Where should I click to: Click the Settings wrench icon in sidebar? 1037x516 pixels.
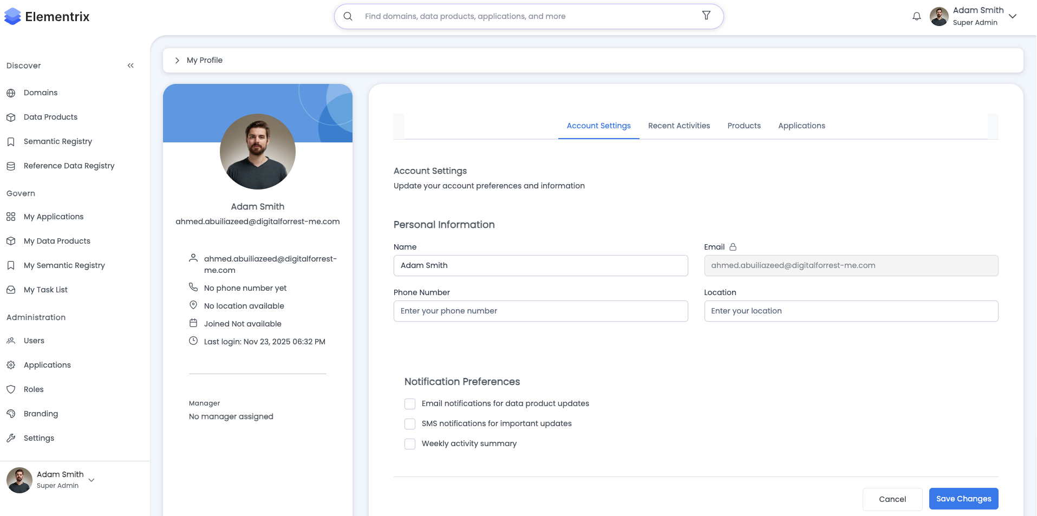[x=11, y=438]
